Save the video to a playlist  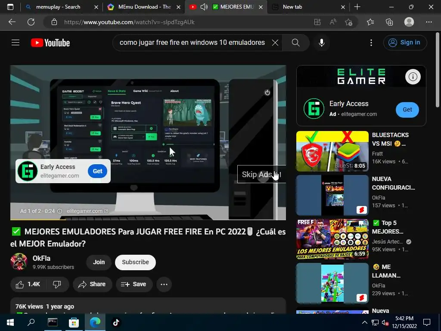click(134, 284)
